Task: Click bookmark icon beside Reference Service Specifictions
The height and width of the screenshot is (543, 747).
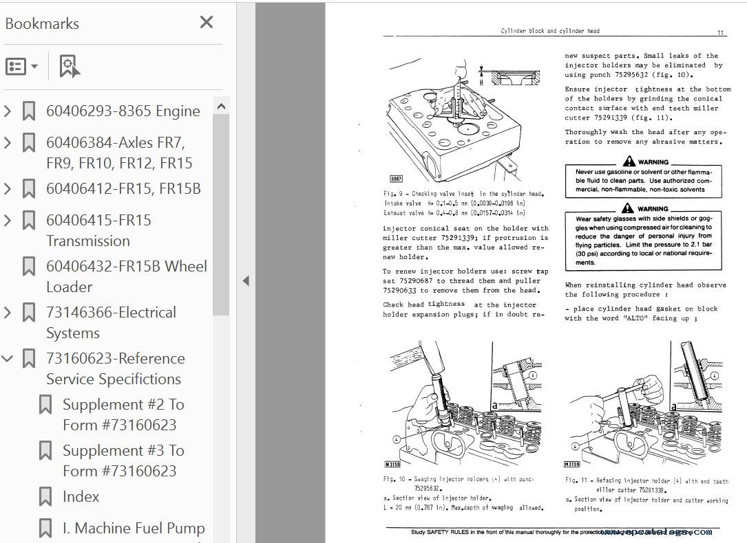Action: (29, 359)
